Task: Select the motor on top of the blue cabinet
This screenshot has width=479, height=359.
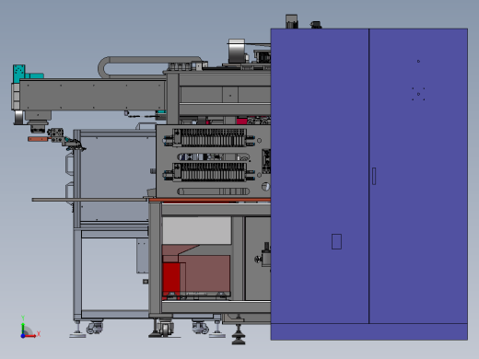Action: coord(291,21)
